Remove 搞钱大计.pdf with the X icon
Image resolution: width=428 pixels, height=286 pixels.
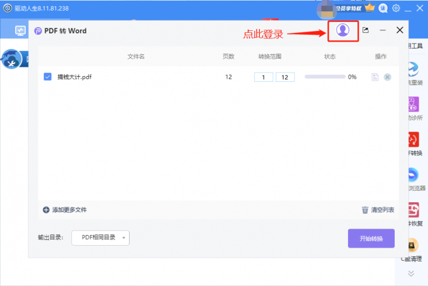(387, 77)
